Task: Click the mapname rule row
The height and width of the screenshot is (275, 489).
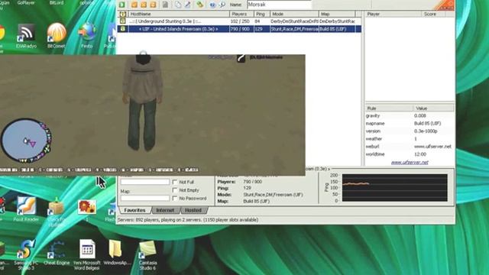Action: click(x=410, y=124)
